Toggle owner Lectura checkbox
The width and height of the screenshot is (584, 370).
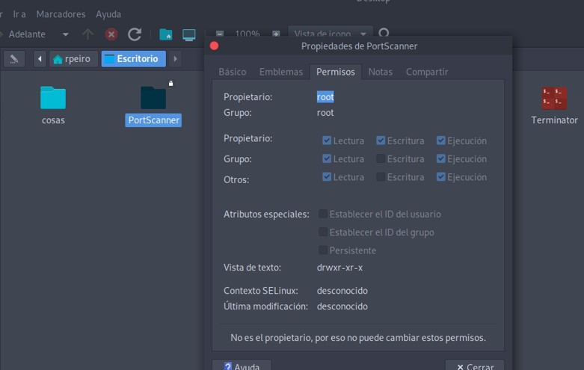[x=327, y=141]
